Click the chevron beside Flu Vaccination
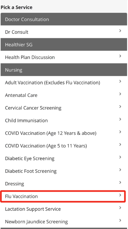Screen dimensions: 128x229 point(120,195)
